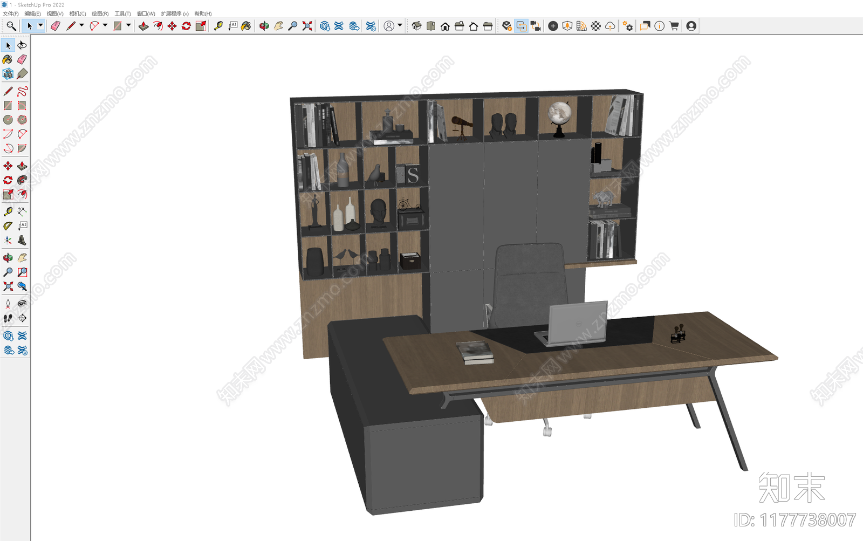The width and height of the screenshot is (863, 541).
Task: Open the 扩展程序 menu
Action: (x=175, y=13)
